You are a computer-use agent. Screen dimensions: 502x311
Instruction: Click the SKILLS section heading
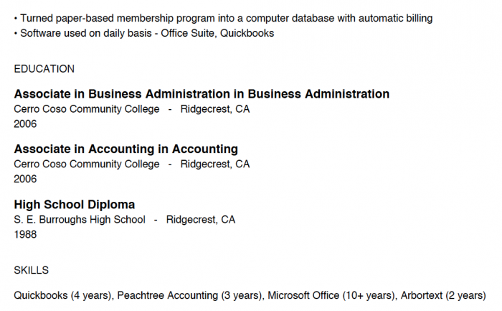31,270
